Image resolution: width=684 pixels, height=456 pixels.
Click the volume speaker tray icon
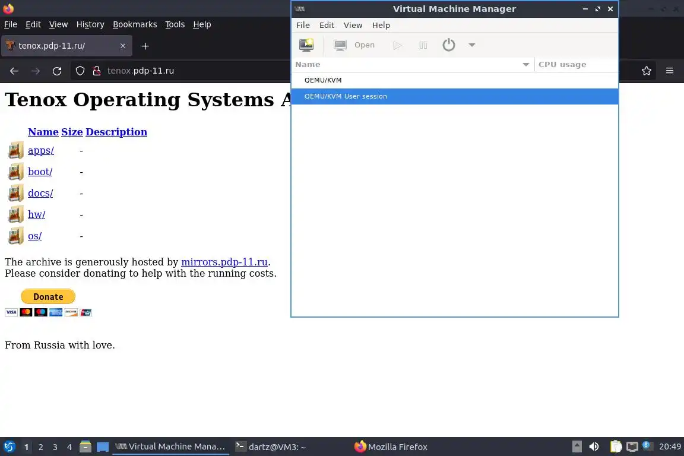[x=594, y=447]
